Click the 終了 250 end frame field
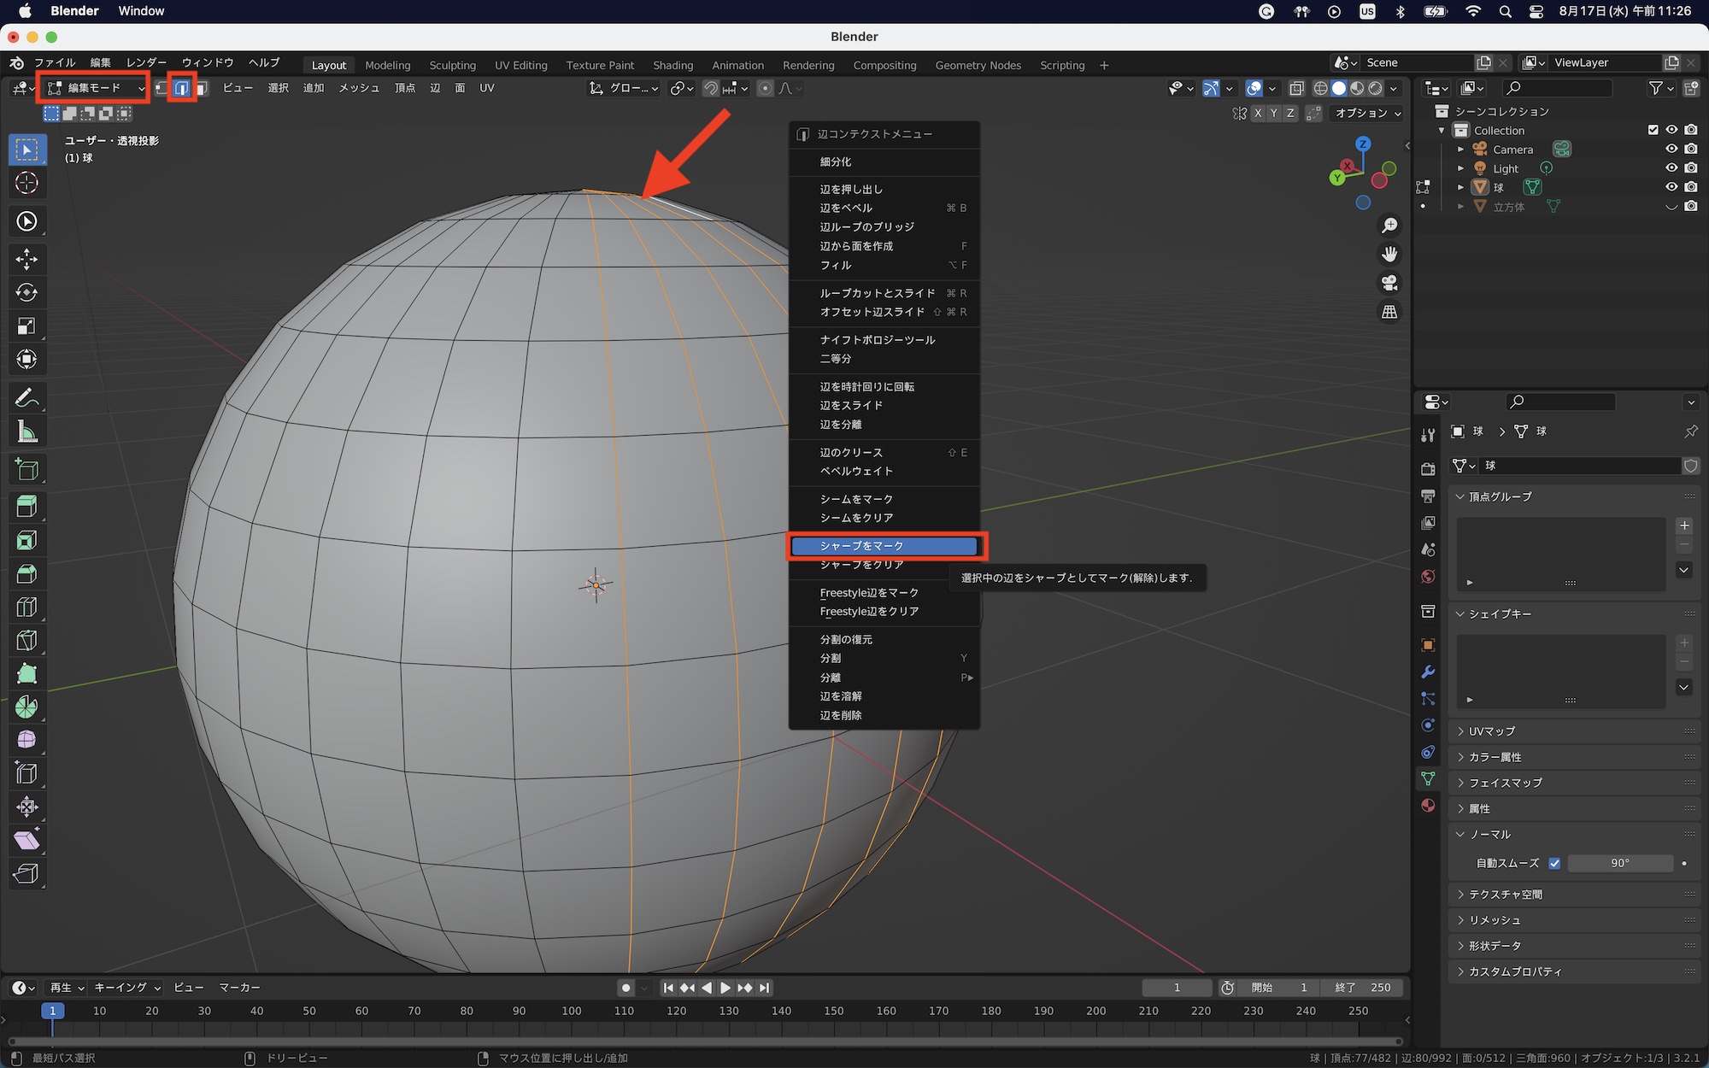This screenshot has width=1709, height=1068. [1362, 988]
